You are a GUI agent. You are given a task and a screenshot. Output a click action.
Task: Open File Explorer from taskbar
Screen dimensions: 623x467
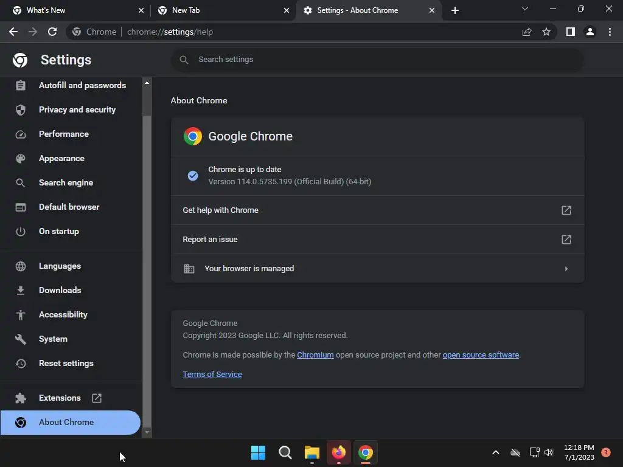tap(312, 452)
